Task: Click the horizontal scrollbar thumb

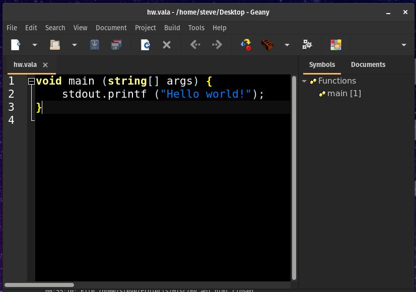Action: (39, 285)
